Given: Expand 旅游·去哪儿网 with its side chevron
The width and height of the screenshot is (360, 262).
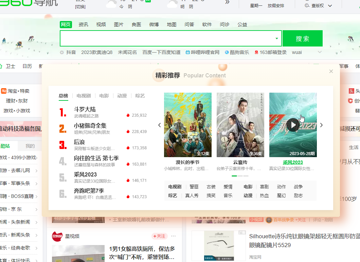Looking at the screenshot, I should pos(37,170).
